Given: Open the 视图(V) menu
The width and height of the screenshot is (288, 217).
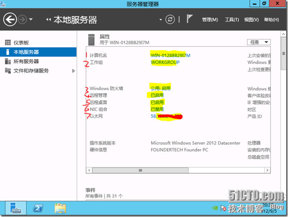Looking at the screenshot, I should click(251, 20).
